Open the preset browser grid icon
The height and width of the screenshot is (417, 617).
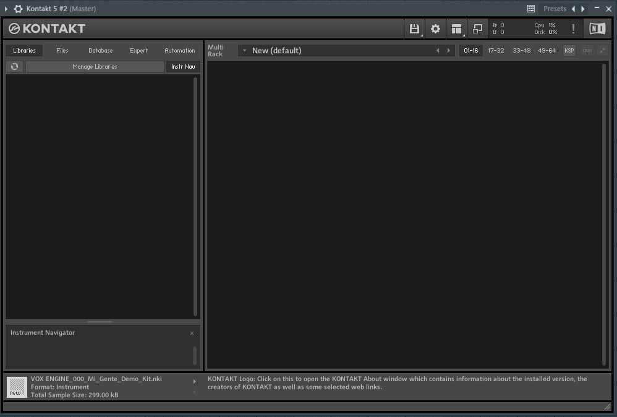pos(531,9)
